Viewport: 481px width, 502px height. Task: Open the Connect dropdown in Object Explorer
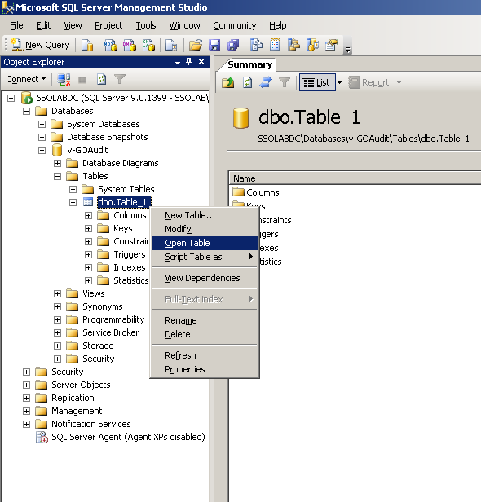26,79
